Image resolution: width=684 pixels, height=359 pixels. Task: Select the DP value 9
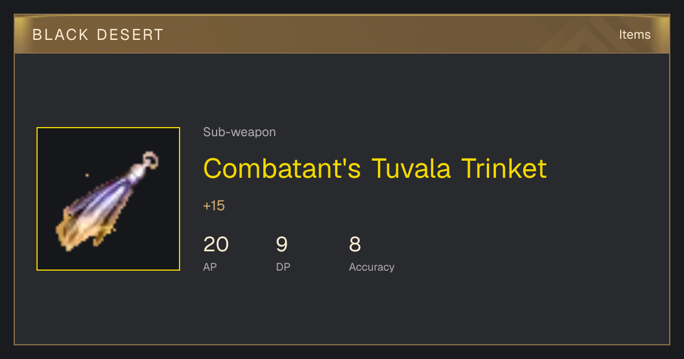[282, 244]
